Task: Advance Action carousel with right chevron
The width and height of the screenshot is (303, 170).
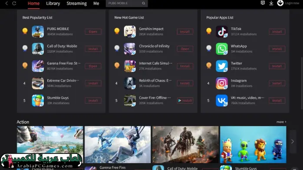Action: tap(293, 141)
